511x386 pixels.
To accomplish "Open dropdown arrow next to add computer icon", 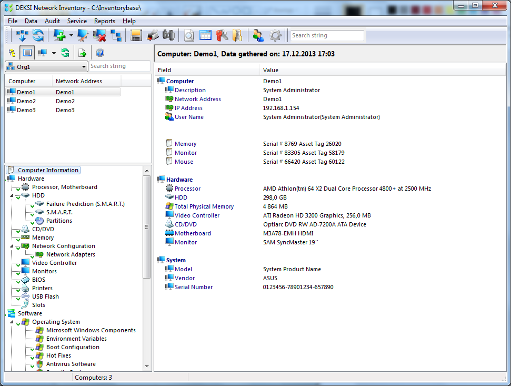I will (x=71, y=35).
